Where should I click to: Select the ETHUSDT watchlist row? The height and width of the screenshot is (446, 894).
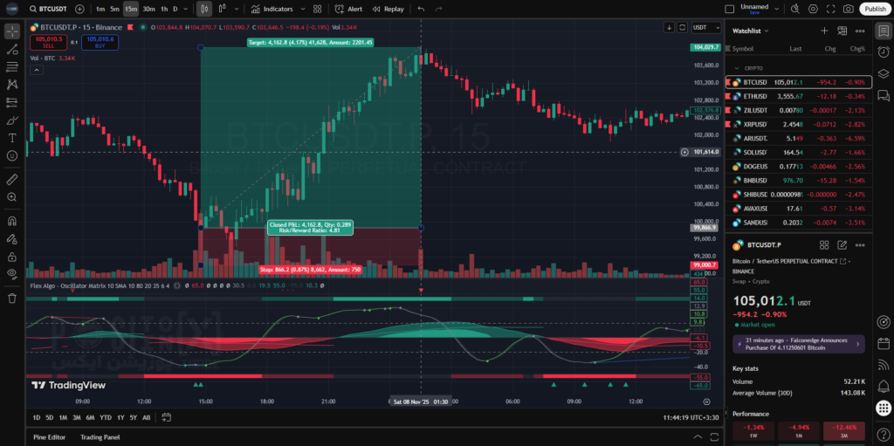pyautogui.click(x=798, y=96)
